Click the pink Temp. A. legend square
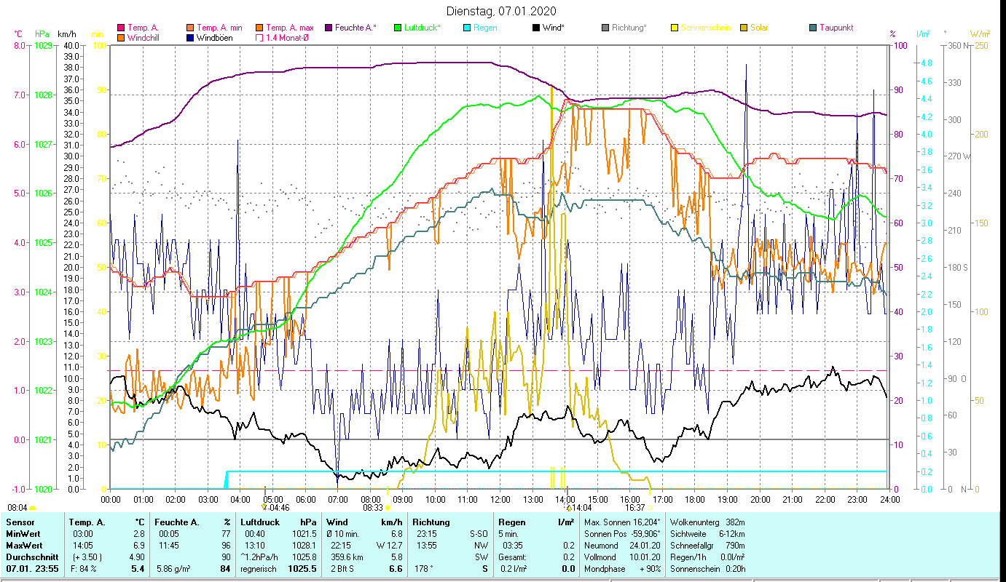The width and height of the screenshot is (1006, 582). pyautogui.click(x=121, y=28)
